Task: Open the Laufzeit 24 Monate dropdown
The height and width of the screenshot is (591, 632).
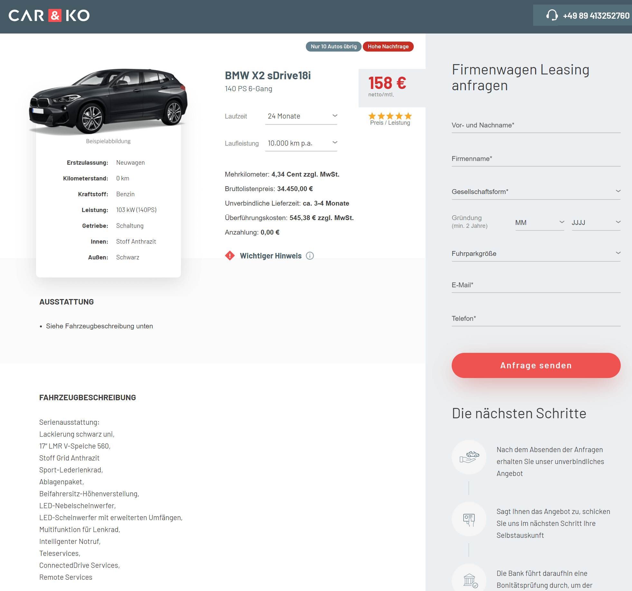Action: (301, 116)
